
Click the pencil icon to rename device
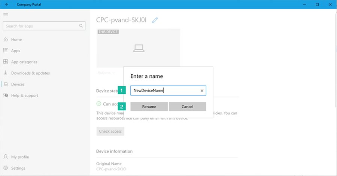155,20
